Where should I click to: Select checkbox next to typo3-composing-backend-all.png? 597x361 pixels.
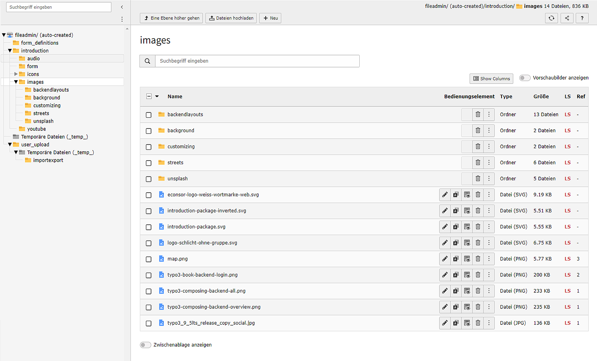tap(149, 291)
